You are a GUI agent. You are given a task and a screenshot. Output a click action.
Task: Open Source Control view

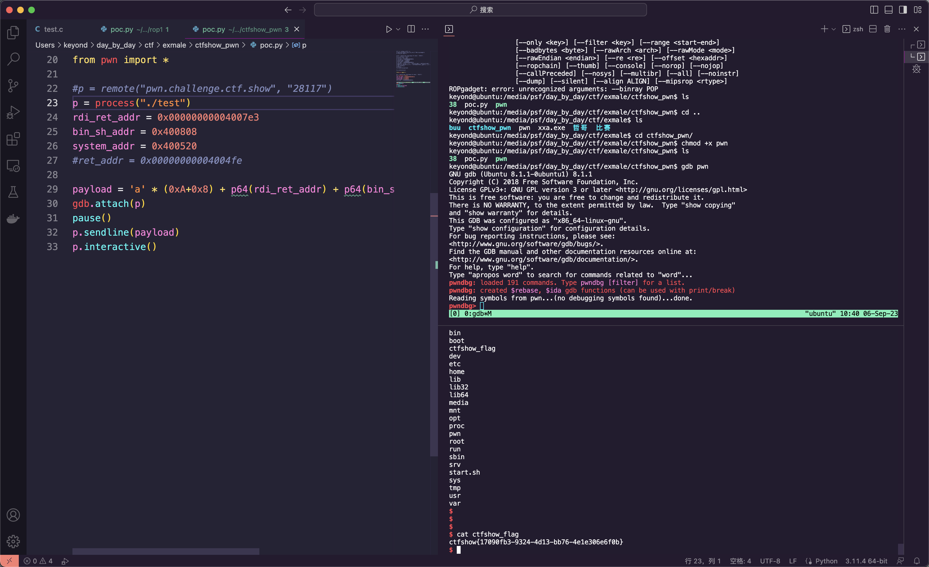pyautogui.click(x=13, y=86)
